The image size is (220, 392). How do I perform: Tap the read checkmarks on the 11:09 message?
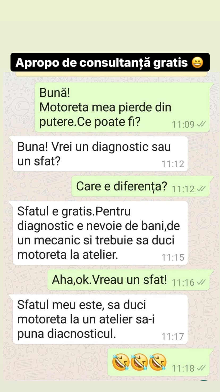click(201, 124)
